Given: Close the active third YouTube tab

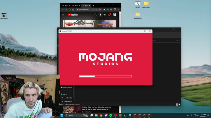Looking at the screenshot, I should (89, 6).
